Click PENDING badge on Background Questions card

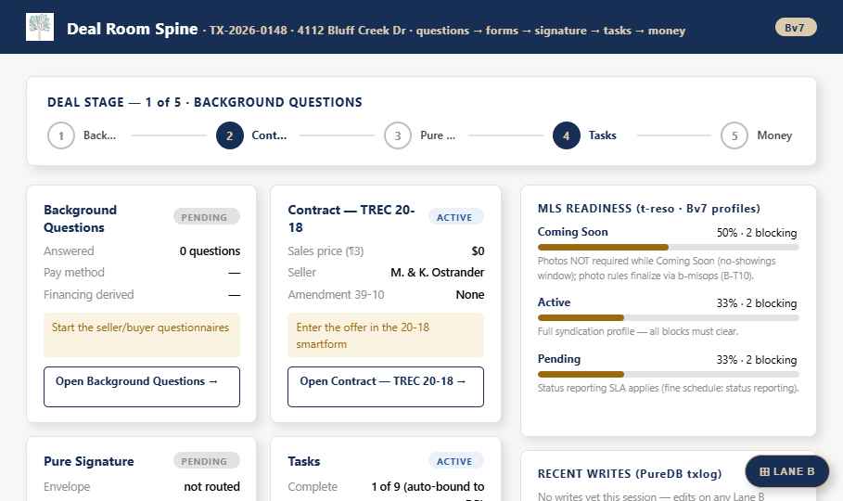207,217
